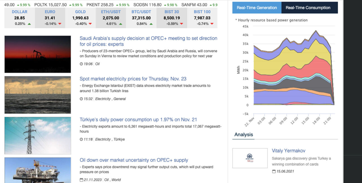Click the power transmission tower thumbnail
362x183 pixels.
(x=38, y=136)
